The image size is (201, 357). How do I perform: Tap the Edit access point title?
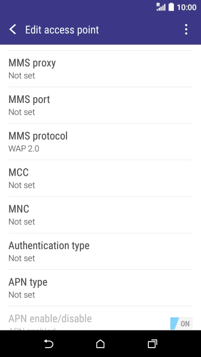point(62,30)
